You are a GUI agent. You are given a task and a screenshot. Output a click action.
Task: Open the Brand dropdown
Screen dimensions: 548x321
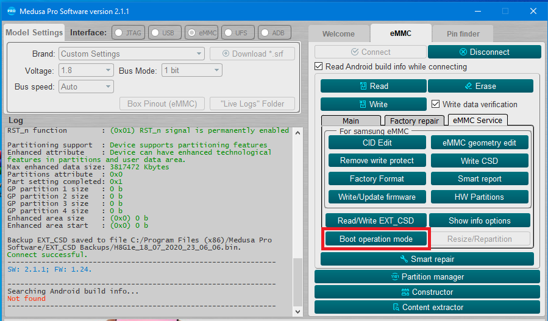[132, 54]
